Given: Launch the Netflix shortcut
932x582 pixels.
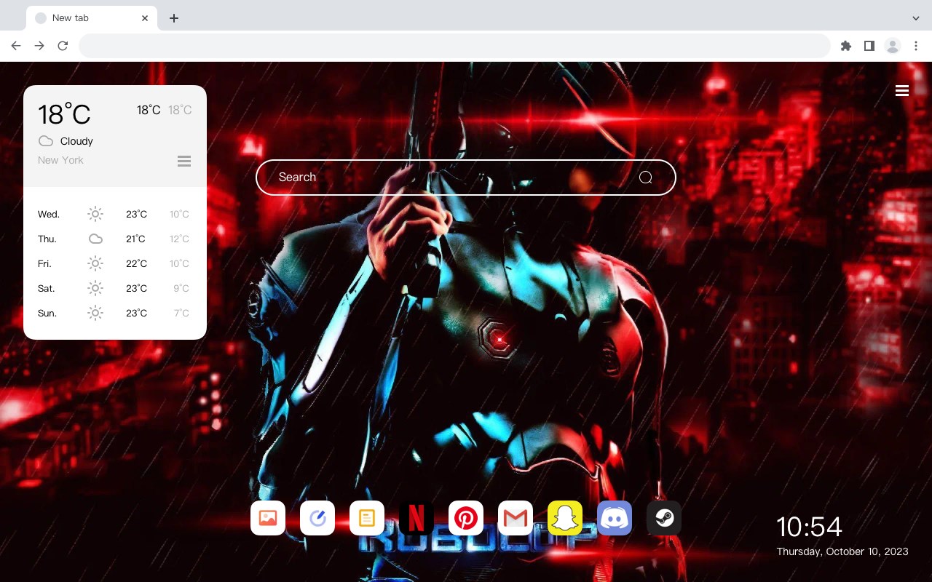Looking at the screenshot, I should pyautogui.click(x=416, y=518).
